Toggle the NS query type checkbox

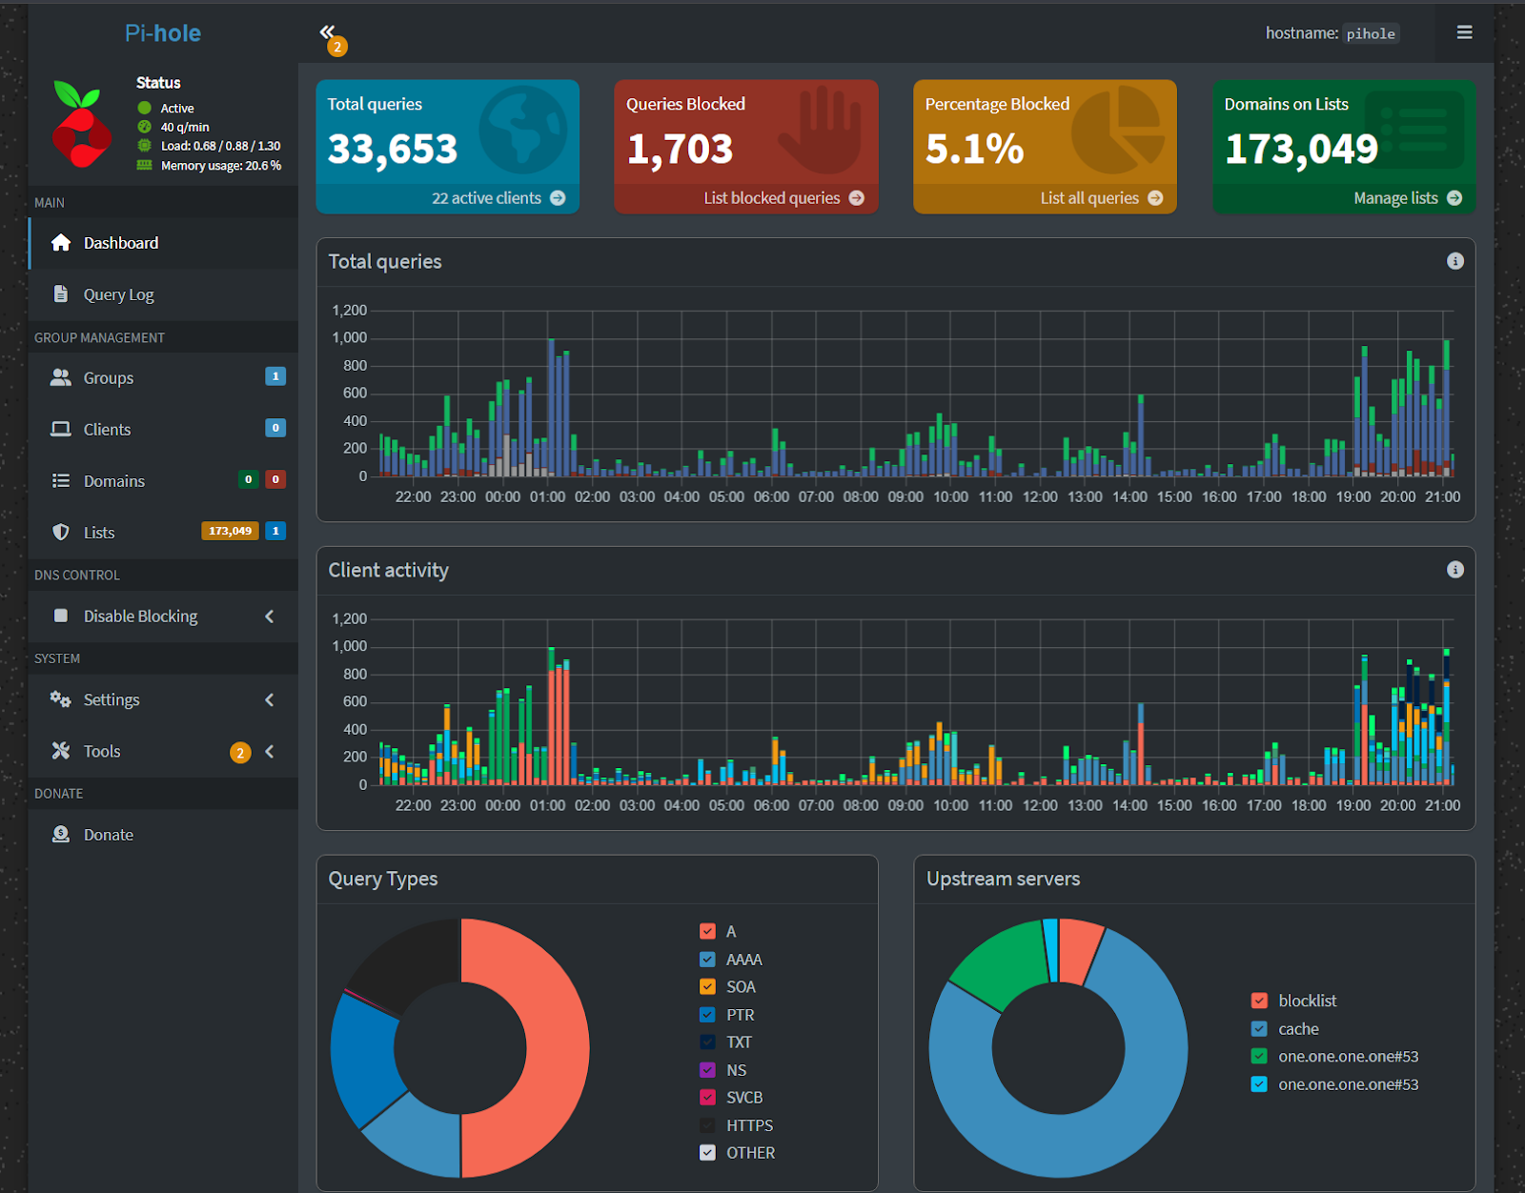pyautogui.click(x=707, y=1070)
